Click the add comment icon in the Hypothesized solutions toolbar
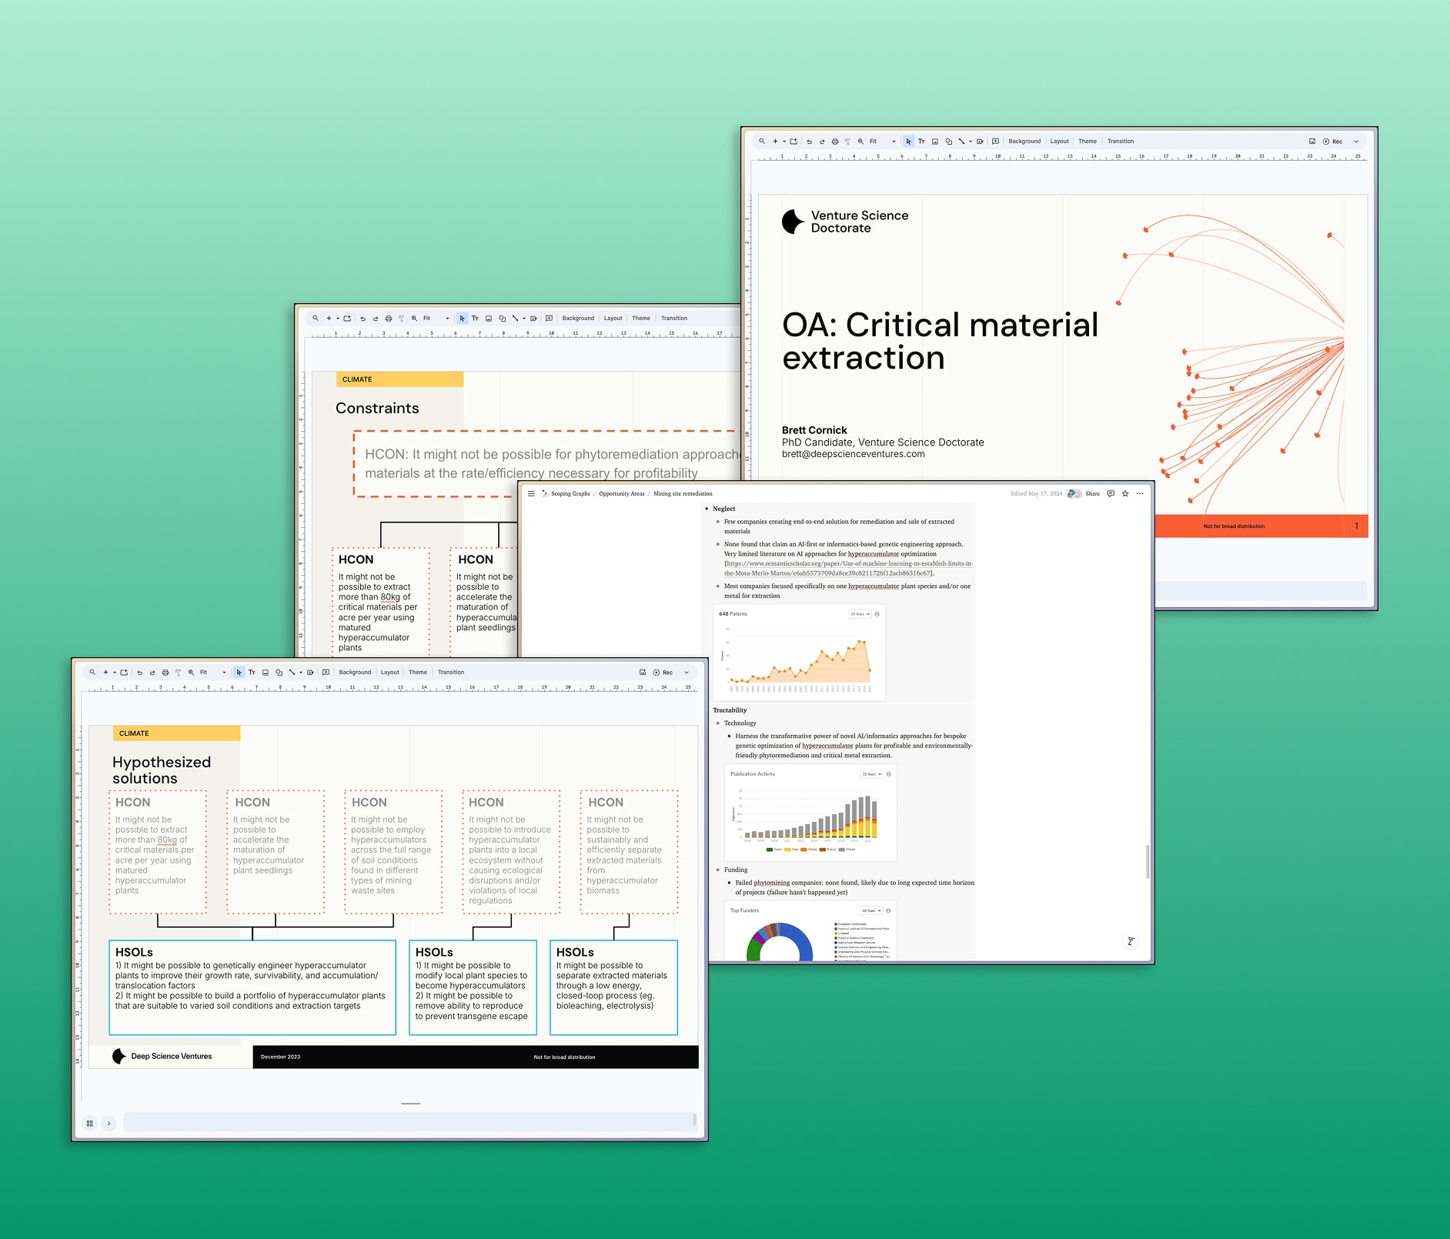1450x1239 pixels. pos(326,673)
